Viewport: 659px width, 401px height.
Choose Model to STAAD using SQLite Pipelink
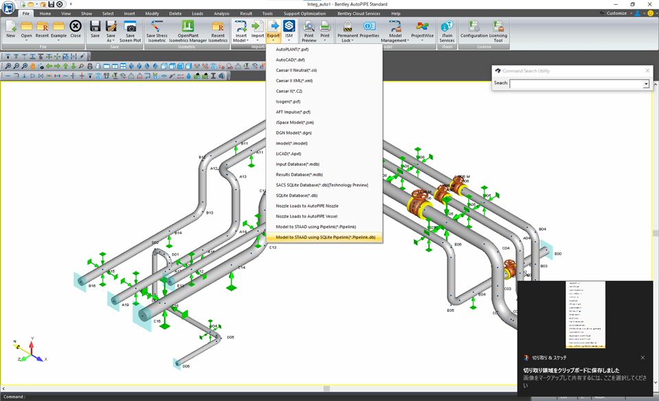coord(325,237)
